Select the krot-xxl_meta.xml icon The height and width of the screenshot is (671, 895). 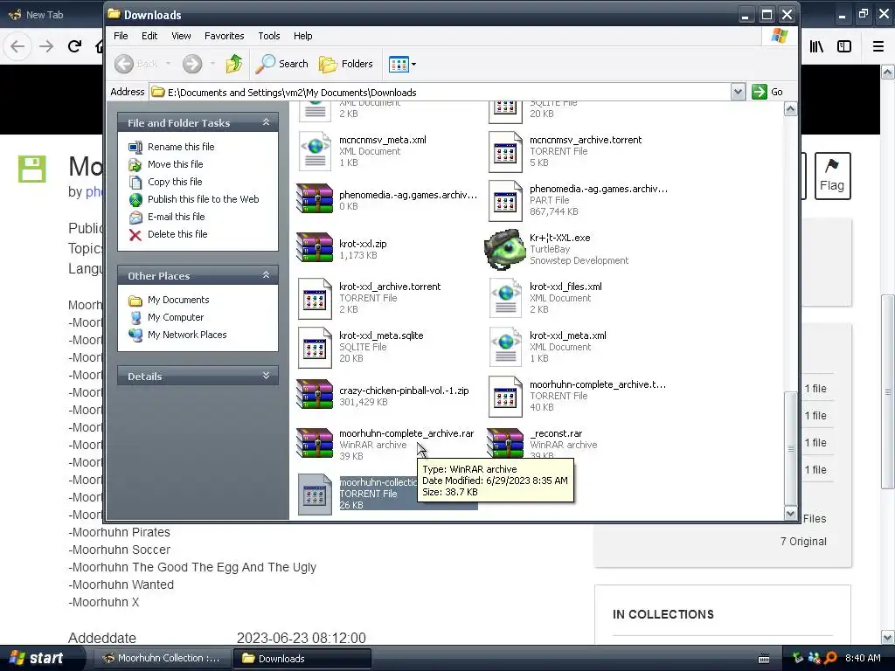(505, 347)
